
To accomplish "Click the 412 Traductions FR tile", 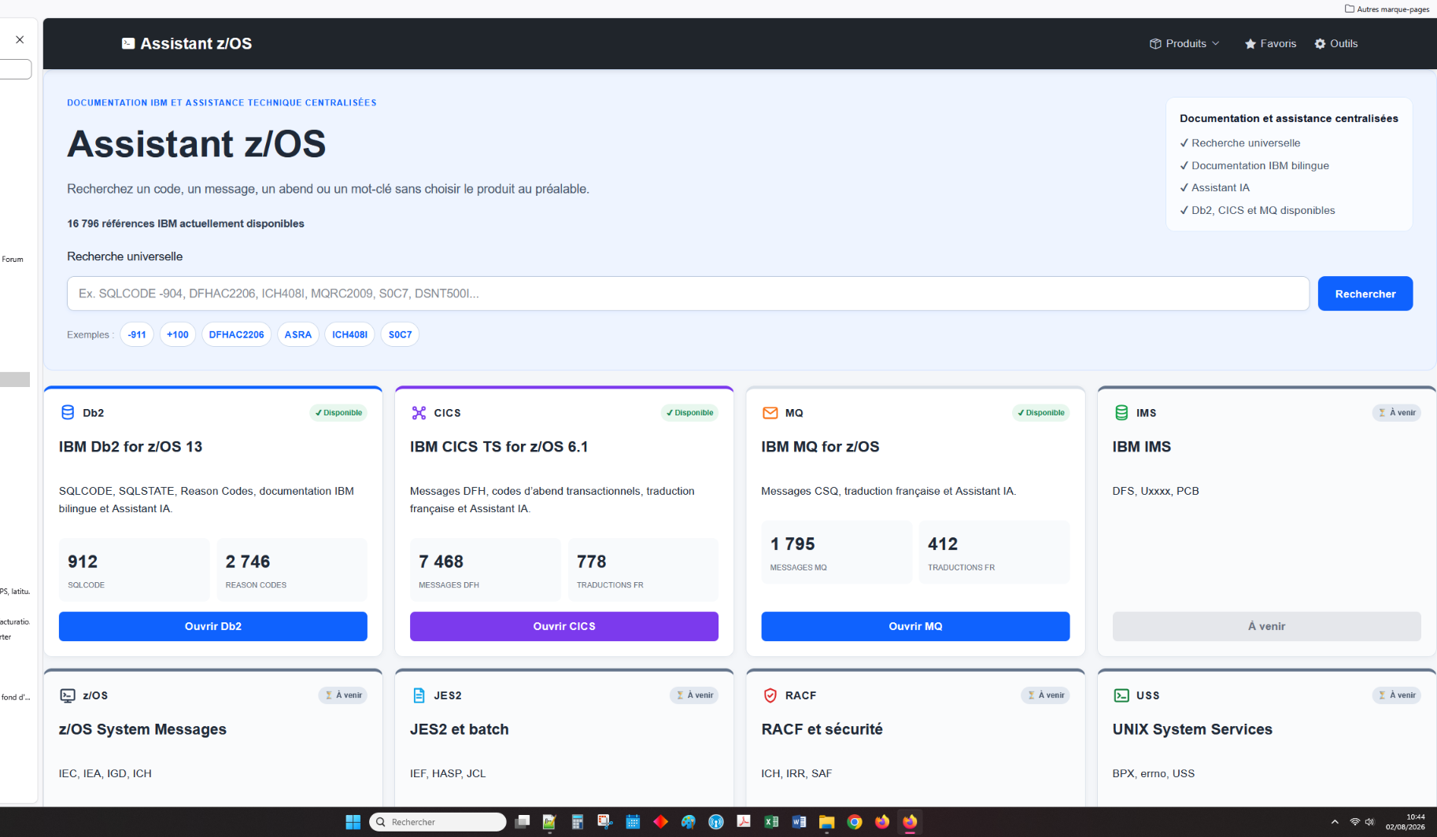I will [x=994, y=552].
